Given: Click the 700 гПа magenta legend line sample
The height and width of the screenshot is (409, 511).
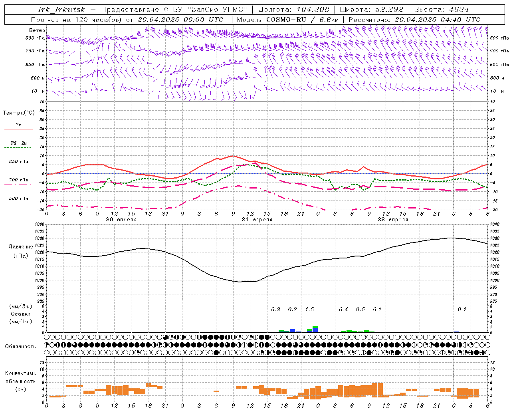Looking at the screenshot, I should [18, 185].
